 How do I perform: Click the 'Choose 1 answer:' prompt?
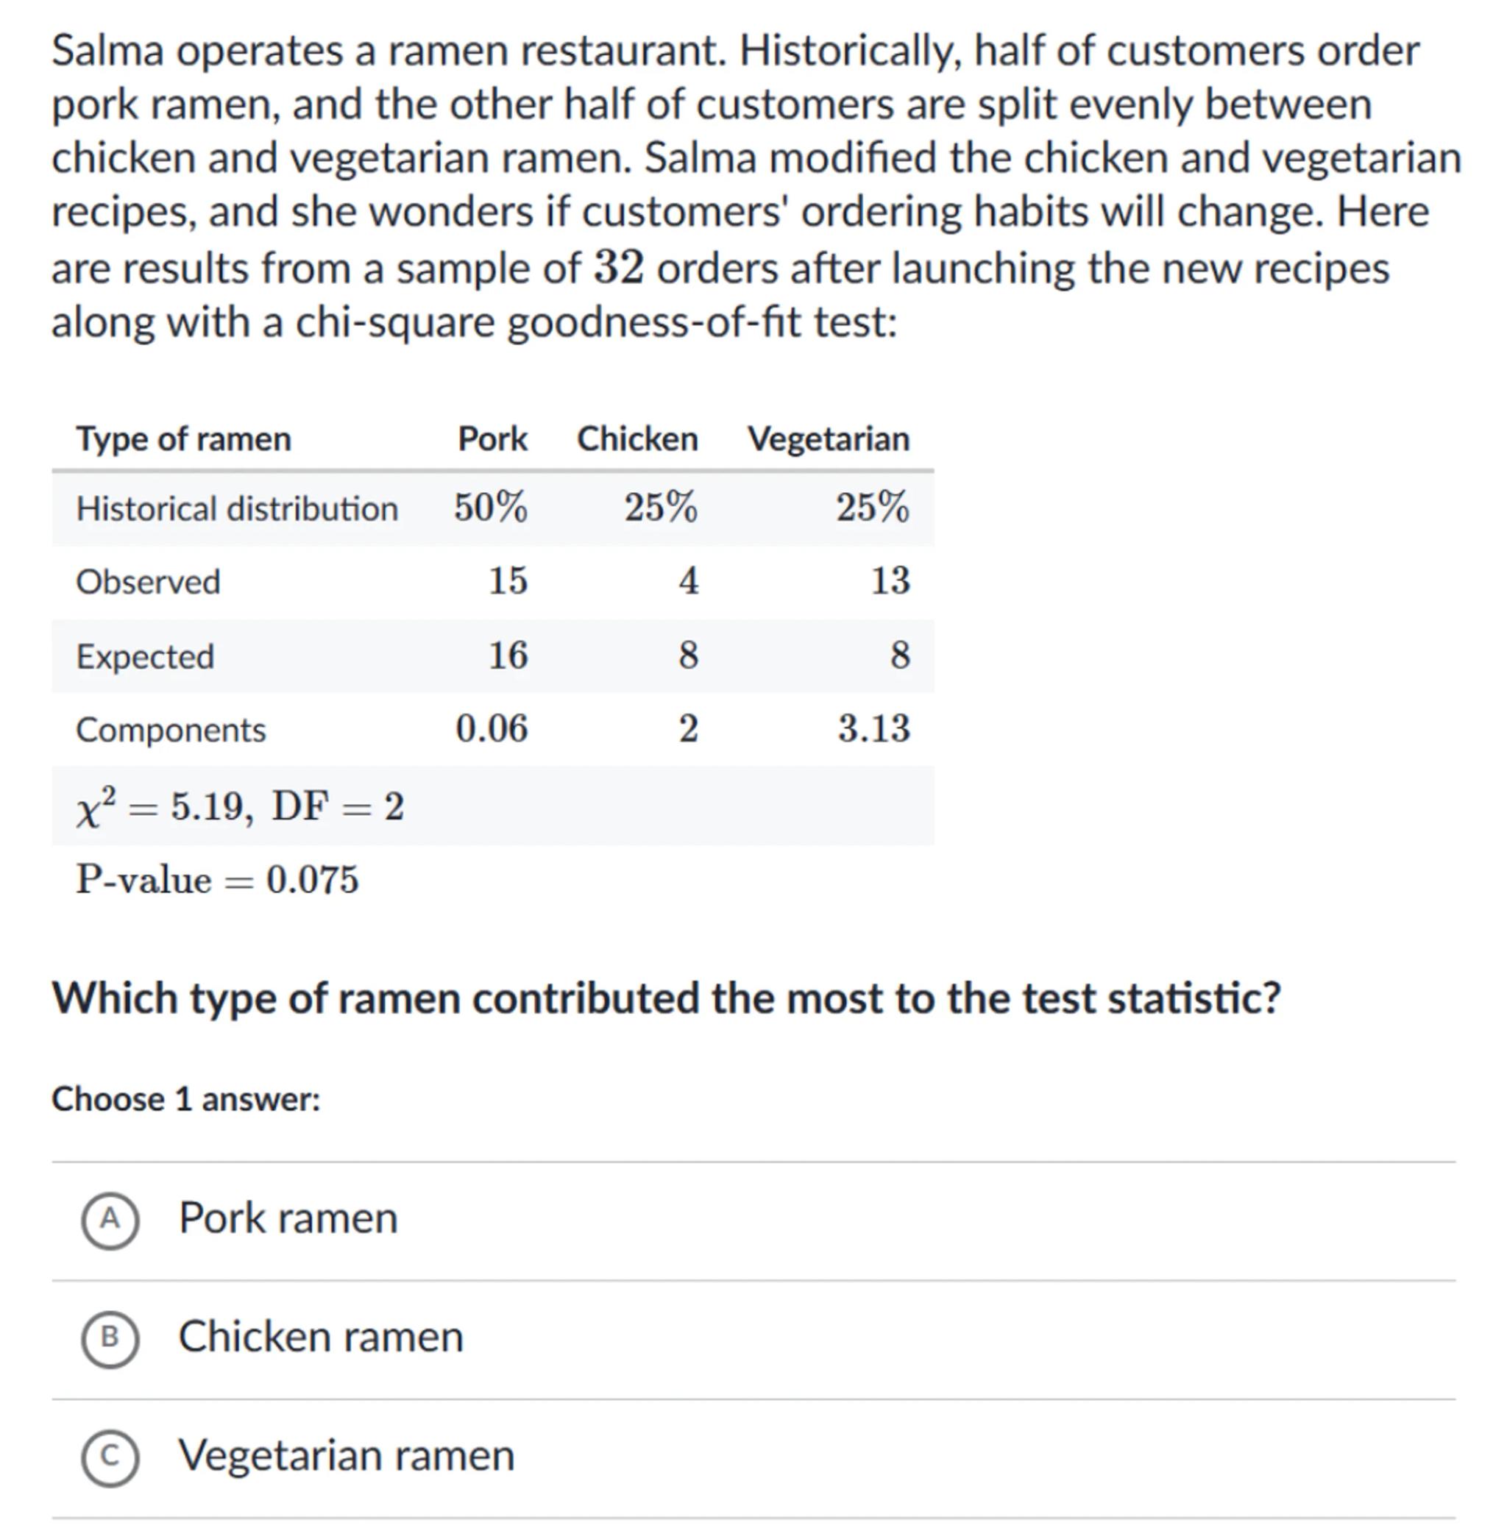coord(186,1099)
